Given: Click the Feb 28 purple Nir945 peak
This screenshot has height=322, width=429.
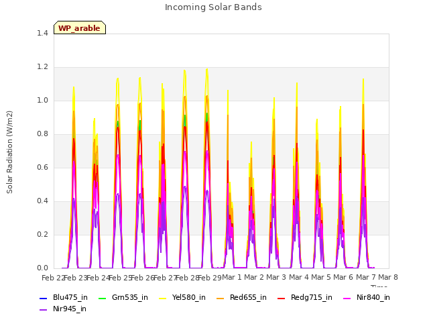Looking at the screenshot, I should tap(185, 187).
